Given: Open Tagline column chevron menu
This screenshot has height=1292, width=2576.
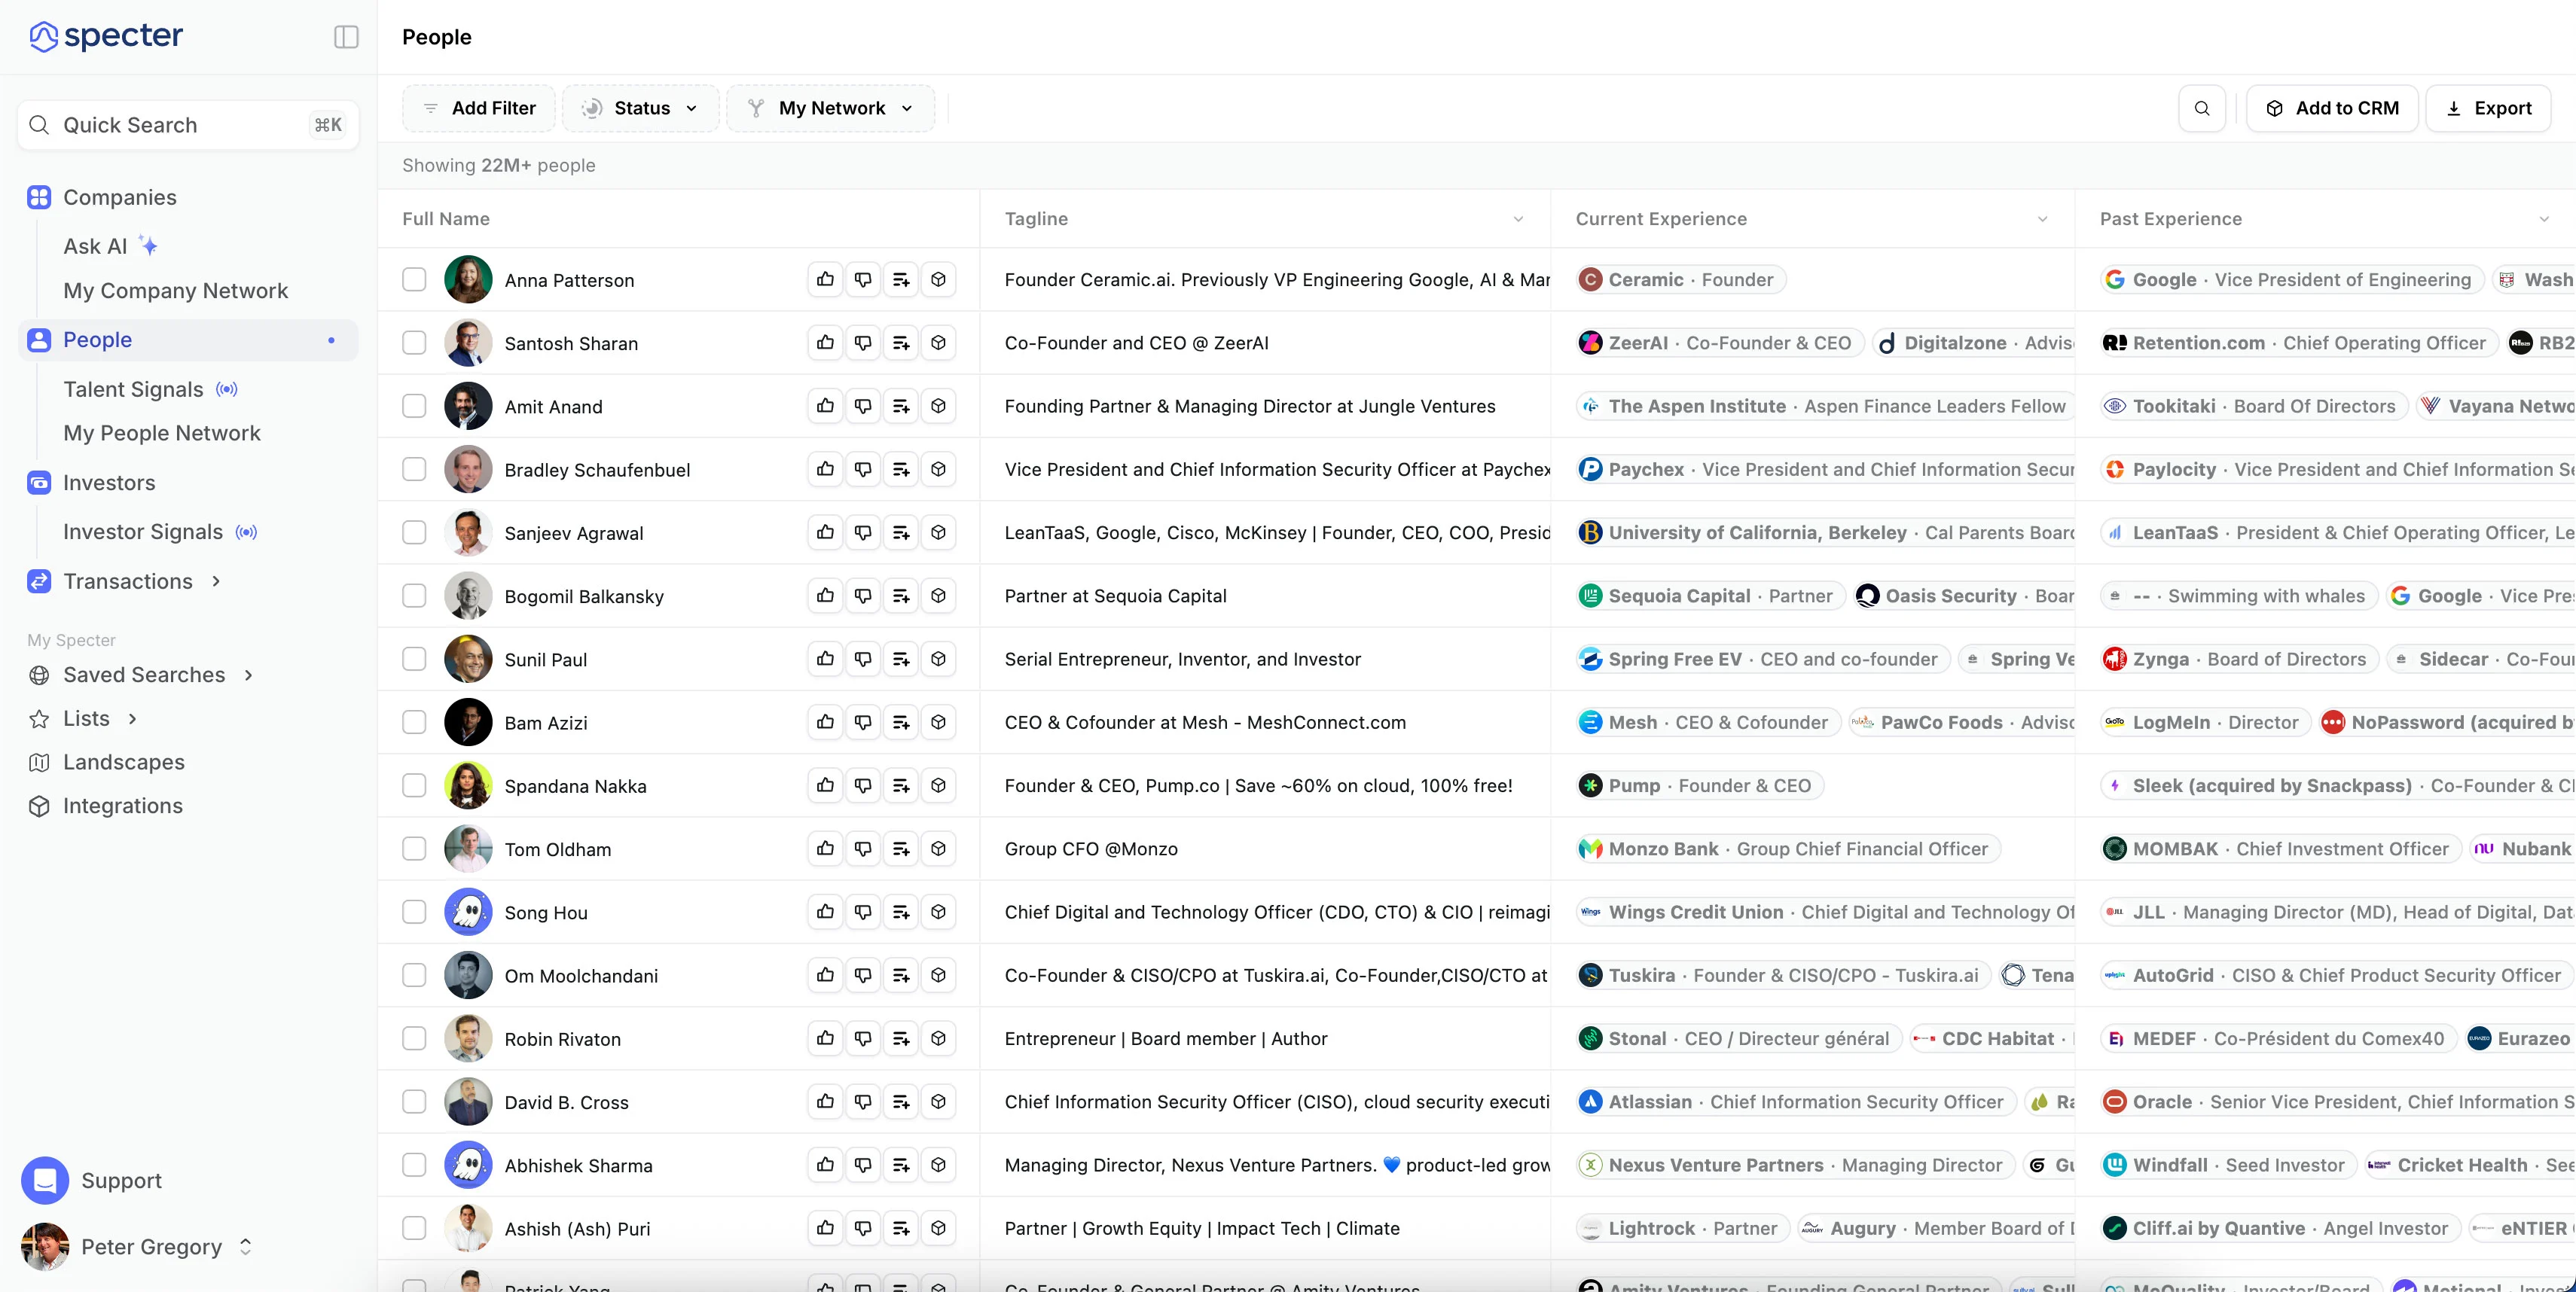Looking at the screenshot, I should click(x=1518, y=219).
